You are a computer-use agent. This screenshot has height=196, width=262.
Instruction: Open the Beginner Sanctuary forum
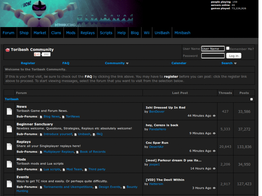pos(35,124)
